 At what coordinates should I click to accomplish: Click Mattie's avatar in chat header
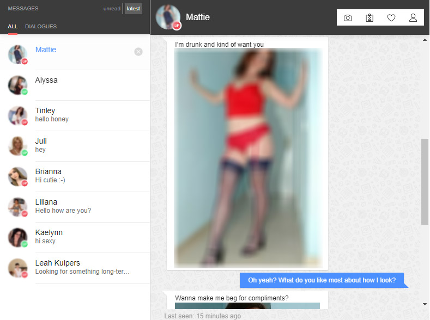[x=168, y=17]
